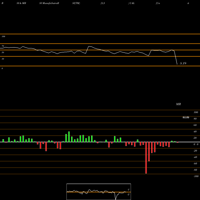Click the "(Un" header text
Image resolution: width=200 pixels, height=200 pixels.
[x=158, y=3]
